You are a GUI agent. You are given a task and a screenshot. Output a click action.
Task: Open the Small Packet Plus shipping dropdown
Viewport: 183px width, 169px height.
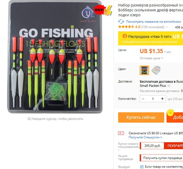(169, 86)
